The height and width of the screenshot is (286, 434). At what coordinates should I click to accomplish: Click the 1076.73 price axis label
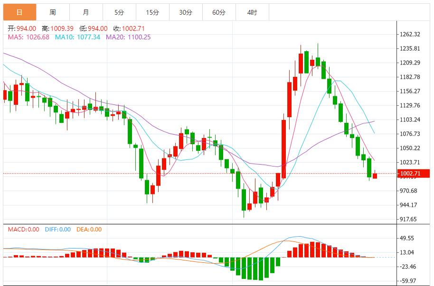tap(410, 134)
